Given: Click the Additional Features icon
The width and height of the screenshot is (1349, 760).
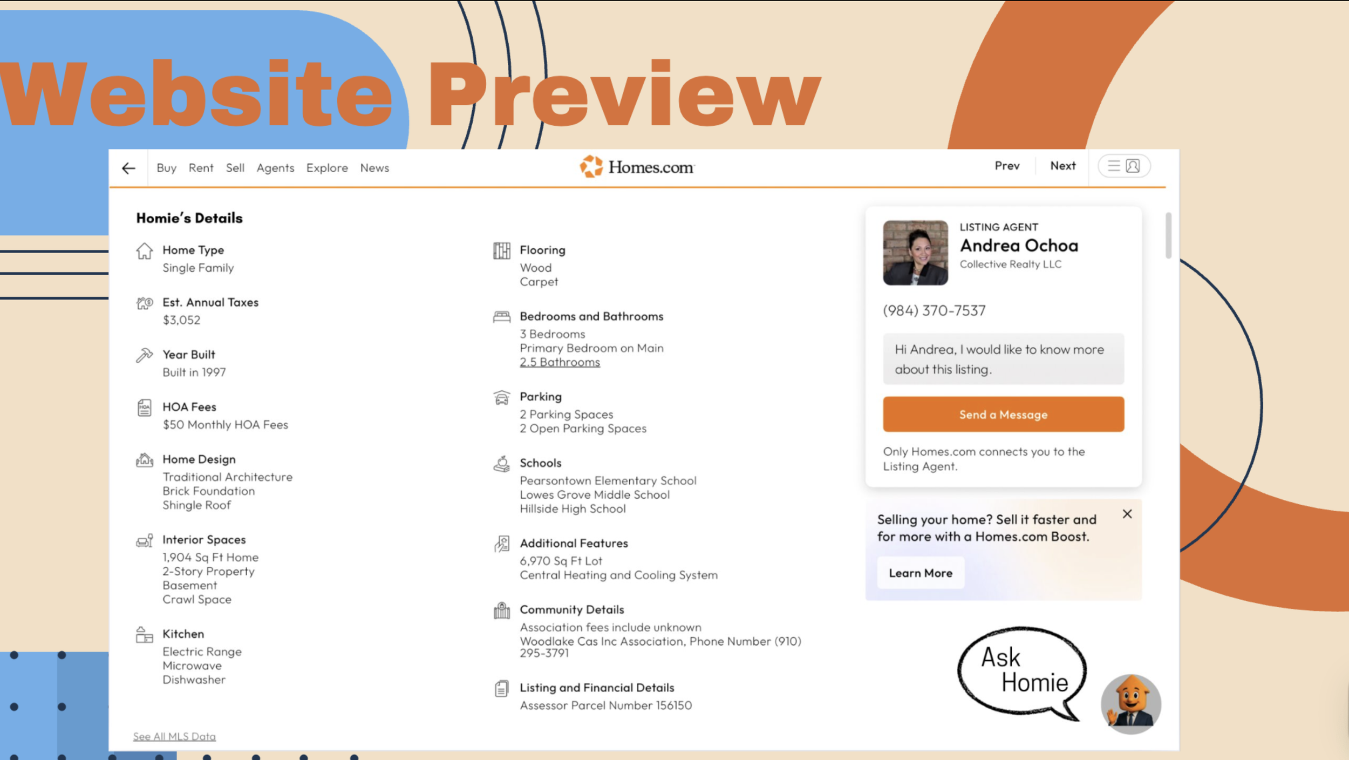Looking at the screenshot, I should [x=501, y=544].
